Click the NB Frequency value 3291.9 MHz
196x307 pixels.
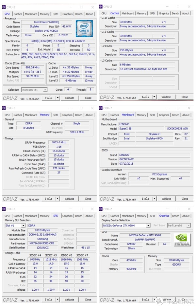(x=77, y=132)
